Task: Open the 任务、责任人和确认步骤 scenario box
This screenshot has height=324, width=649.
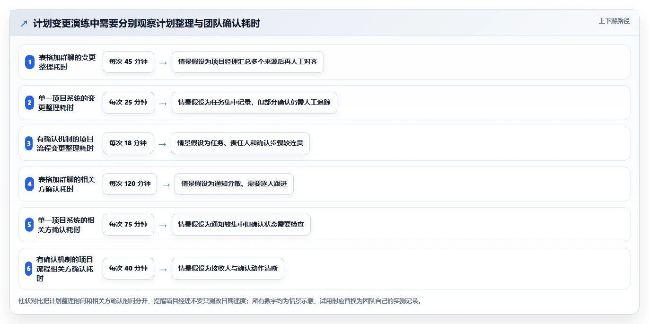Action: pyautogui.click(x=240, y=143)
